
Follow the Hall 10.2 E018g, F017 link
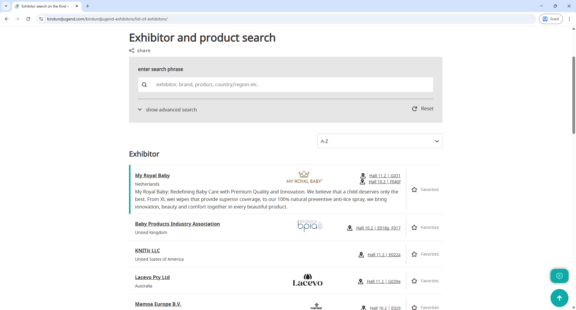pos(378,228)
